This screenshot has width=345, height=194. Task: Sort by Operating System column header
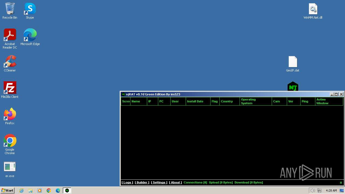256,101
